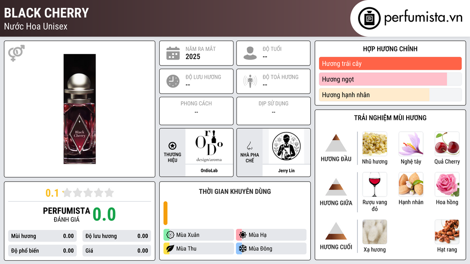Click the Hợp hương chính heading
Viewport: 470px width, 264px height.
(390, 49)
